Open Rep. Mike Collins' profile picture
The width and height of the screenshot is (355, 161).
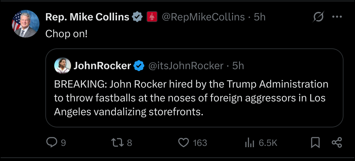tap(26, 23)
